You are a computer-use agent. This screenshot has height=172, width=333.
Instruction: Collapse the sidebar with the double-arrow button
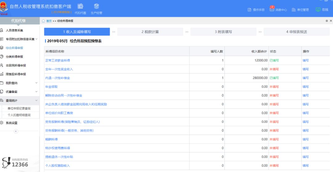pos(16,131)
